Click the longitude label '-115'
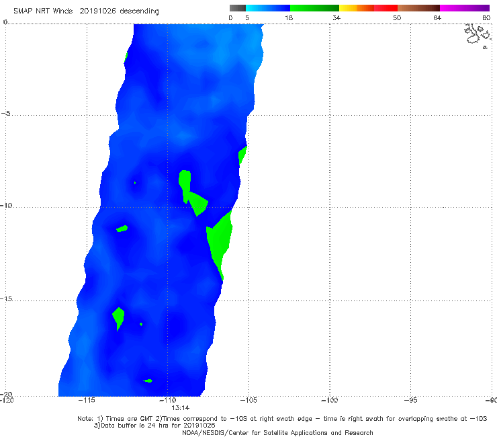This screenshot has width=497, height=437. [x=87, y=400]
